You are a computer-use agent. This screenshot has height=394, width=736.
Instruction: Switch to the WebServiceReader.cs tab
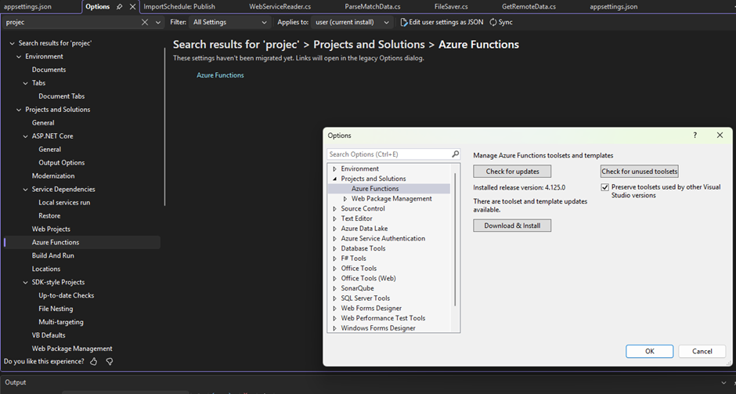280,6
